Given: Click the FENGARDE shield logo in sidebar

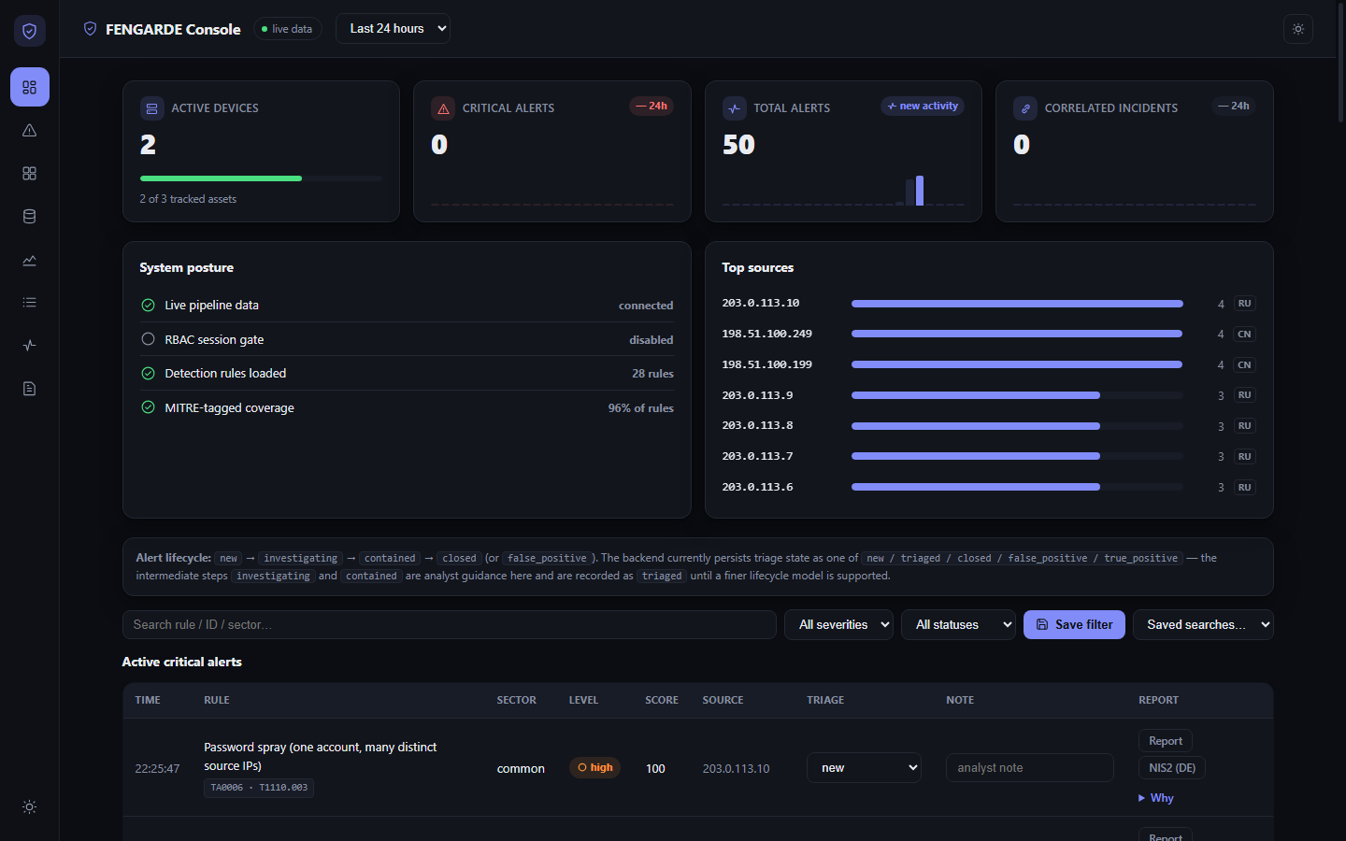Looking at the screenshot, I should click(29, 31).
